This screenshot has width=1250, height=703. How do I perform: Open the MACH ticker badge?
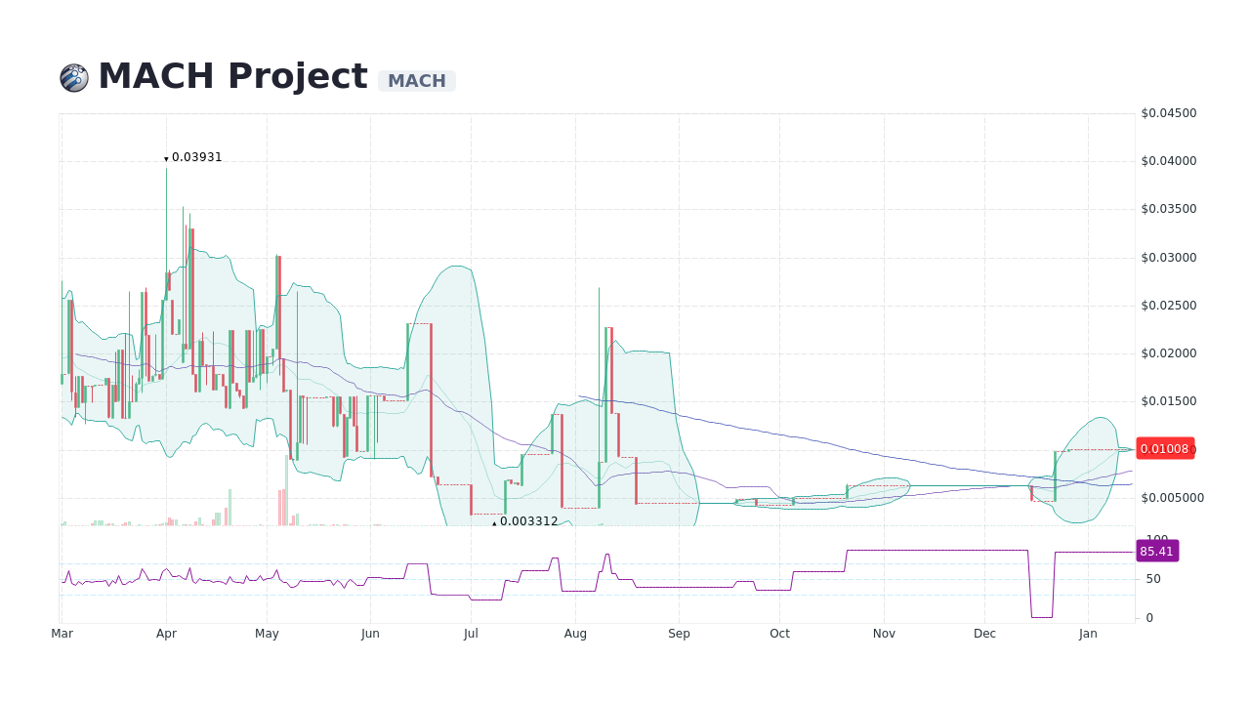[416, 81]
